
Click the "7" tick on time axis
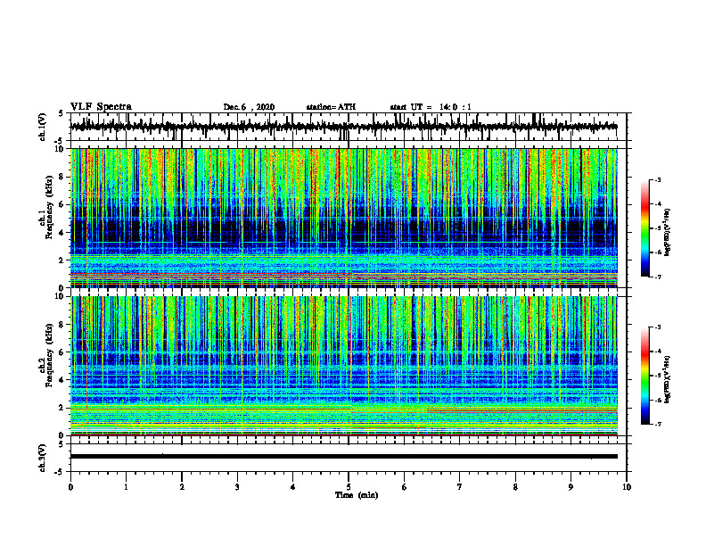460,487
